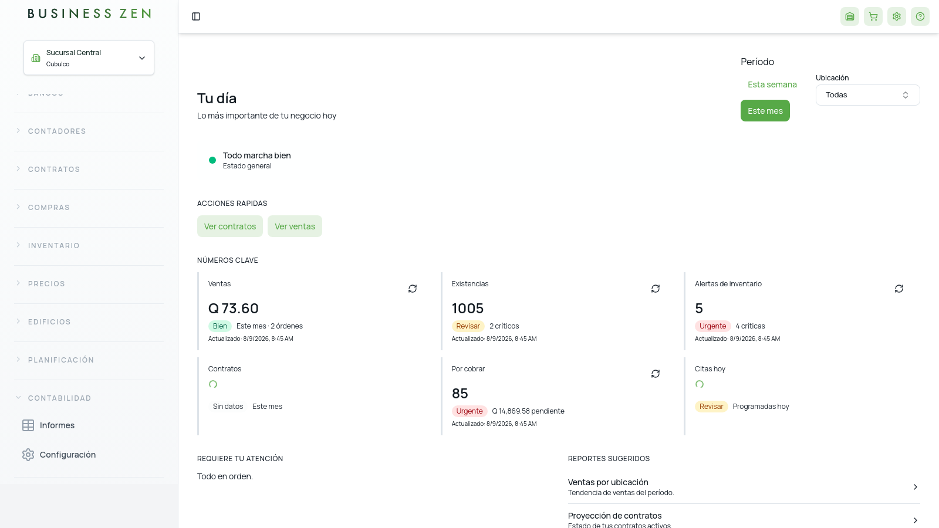Refresh the Por cobrar card
The height and width of the screenshot is (528, 939).
tap(656, 374)
